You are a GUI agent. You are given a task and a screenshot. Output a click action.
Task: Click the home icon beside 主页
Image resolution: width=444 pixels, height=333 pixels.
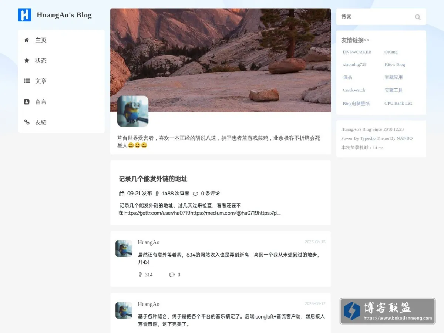pos(27,40)
